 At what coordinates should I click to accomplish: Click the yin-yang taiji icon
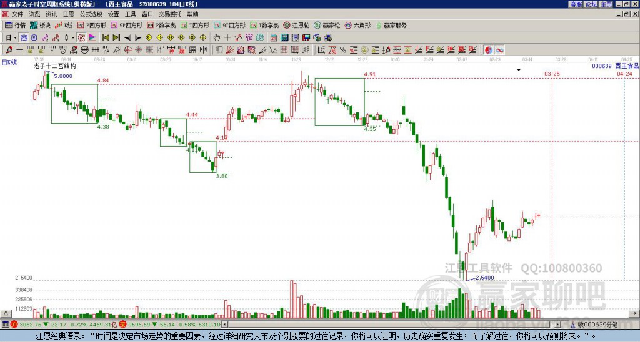coord(489,50)
